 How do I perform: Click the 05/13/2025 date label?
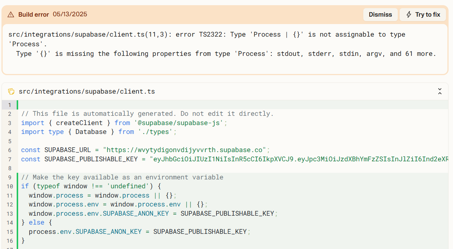(x=70, y=14)
